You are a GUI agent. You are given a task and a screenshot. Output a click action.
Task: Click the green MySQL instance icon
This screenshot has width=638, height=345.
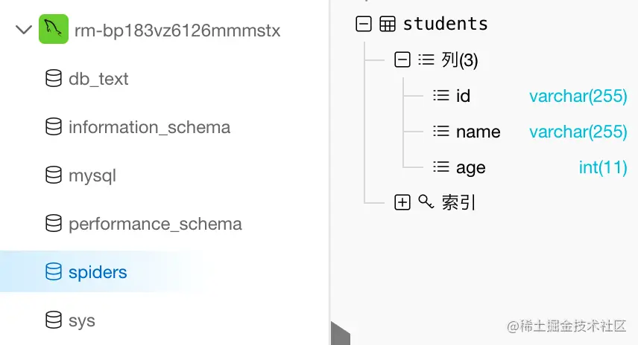[54, 30]
